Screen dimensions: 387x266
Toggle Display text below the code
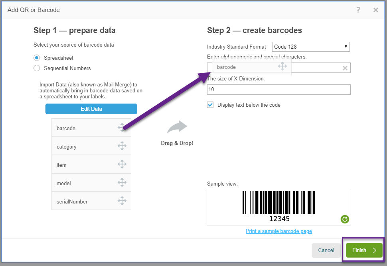[210, 105]
